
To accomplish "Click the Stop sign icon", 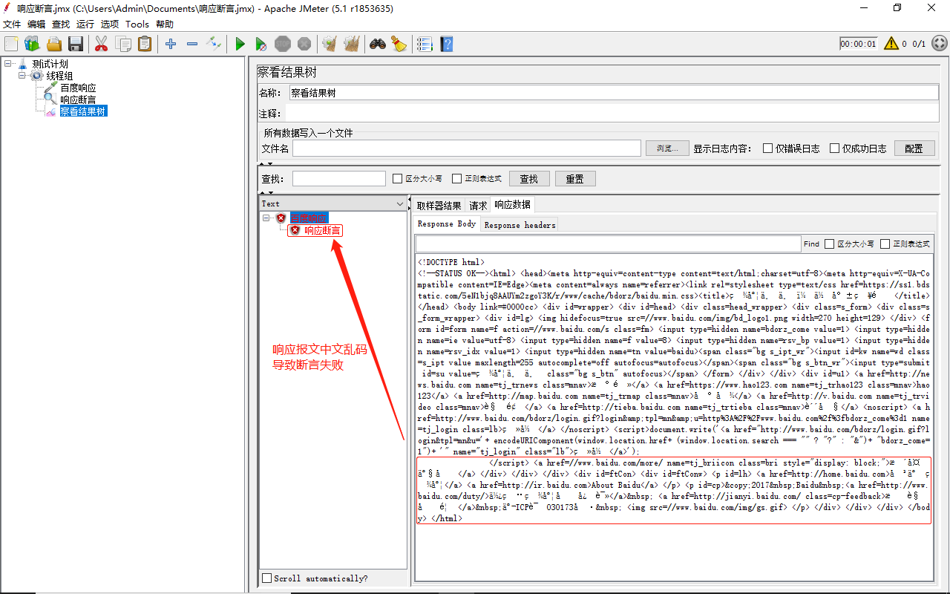I will 283,44.
